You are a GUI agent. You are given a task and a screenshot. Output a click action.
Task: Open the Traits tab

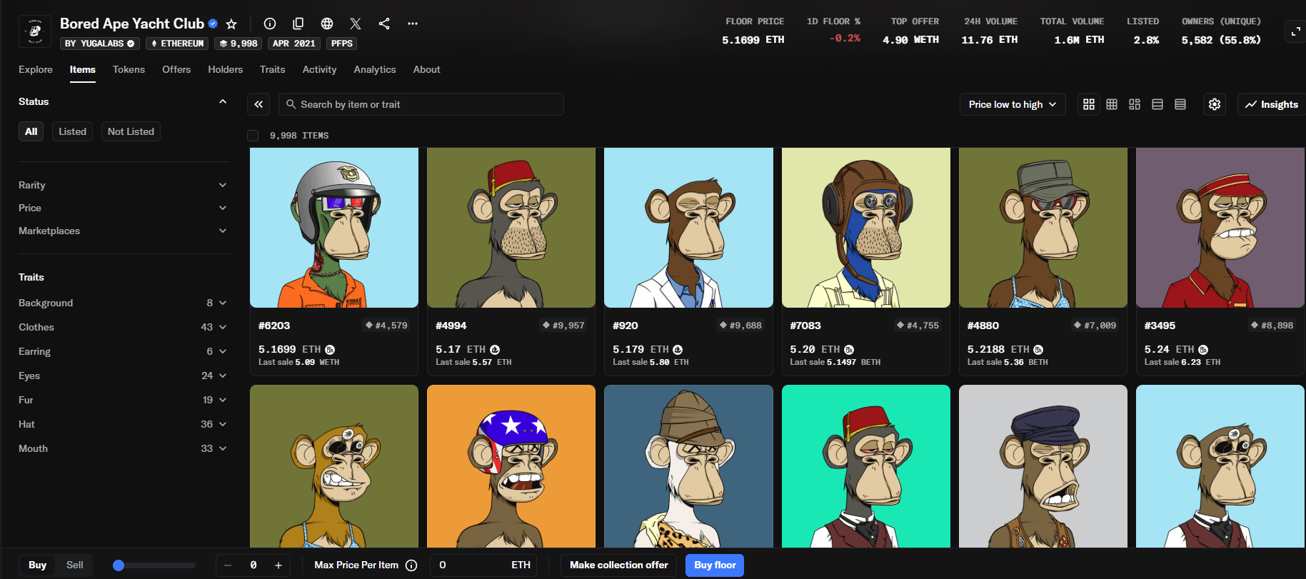(273, 69)
